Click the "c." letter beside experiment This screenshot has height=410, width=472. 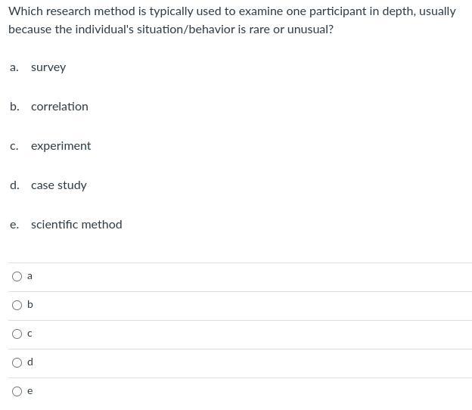[14, 146]
